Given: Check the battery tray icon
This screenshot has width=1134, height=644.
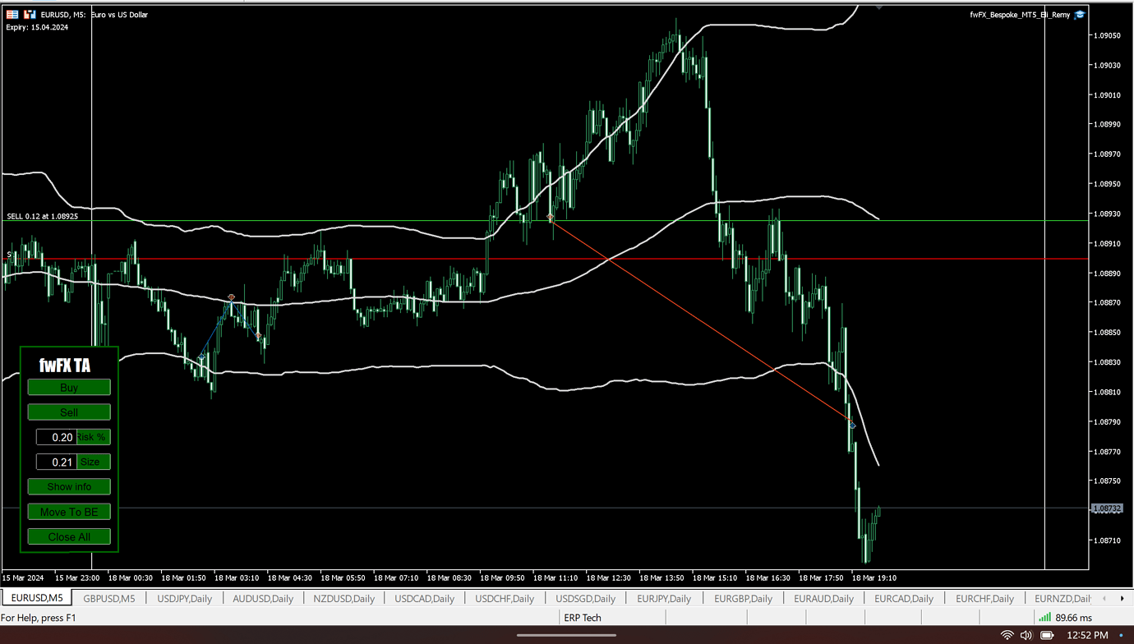Looking at the screenshot, I should click(1047, 635).
